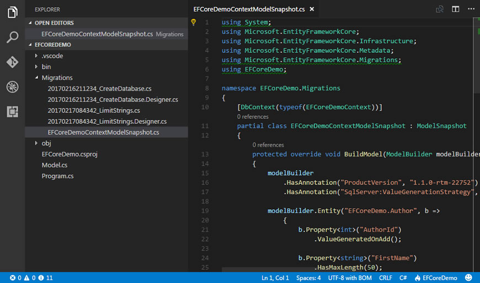Image resolution: width=480 pixels, height=283 pixels.
Task: Collapse the Migrations folder
Action: tap(56, 78)
